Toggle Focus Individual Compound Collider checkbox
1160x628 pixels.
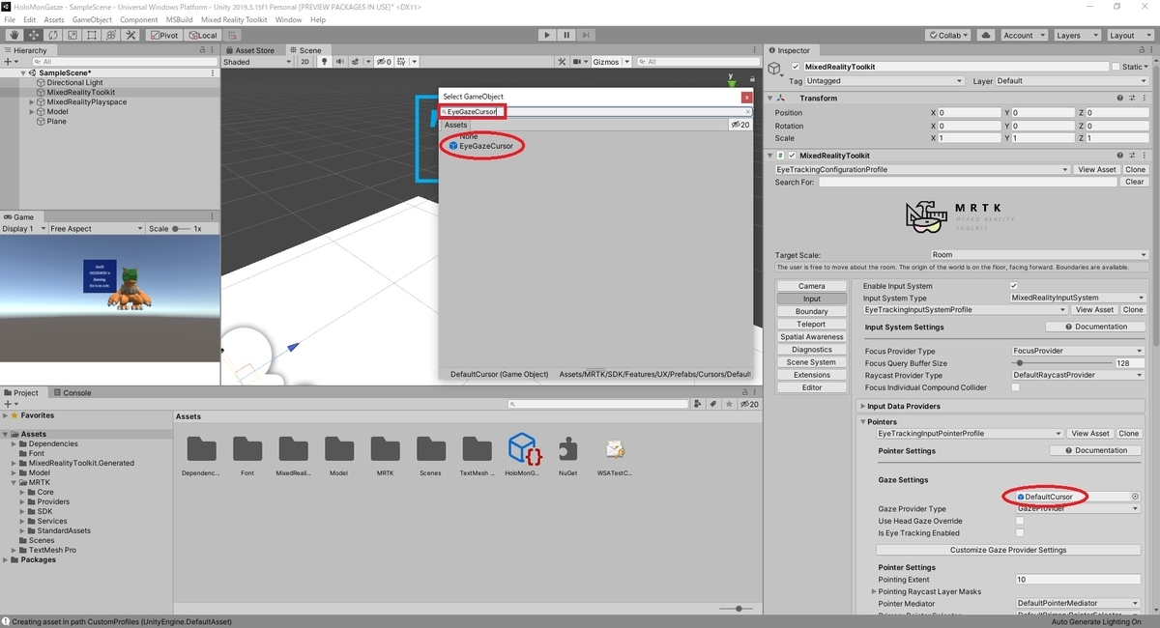1015,387
